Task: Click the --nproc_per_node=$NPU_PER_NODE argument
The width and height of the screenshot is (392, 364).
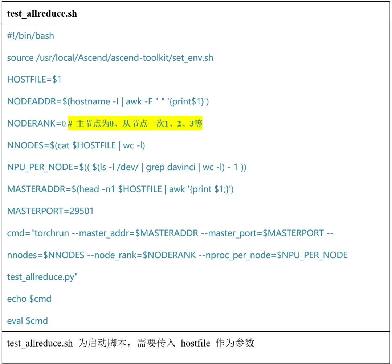Action: (273, 255)
